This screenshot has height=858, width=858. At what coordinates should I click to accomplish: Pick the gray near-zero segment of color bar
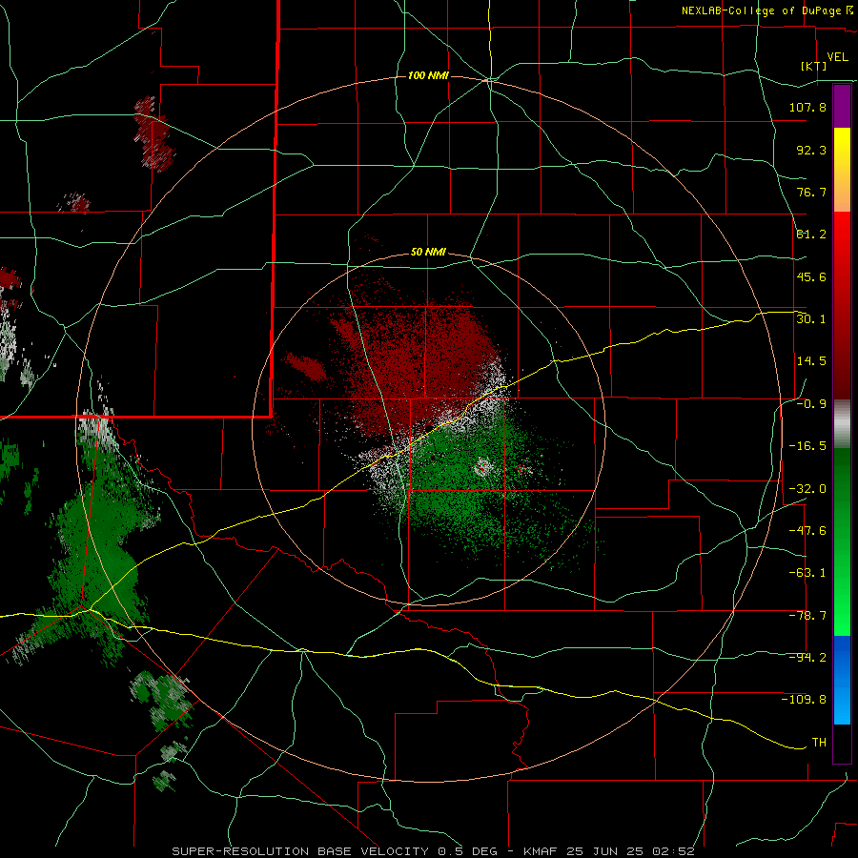(x=842, y=424)
